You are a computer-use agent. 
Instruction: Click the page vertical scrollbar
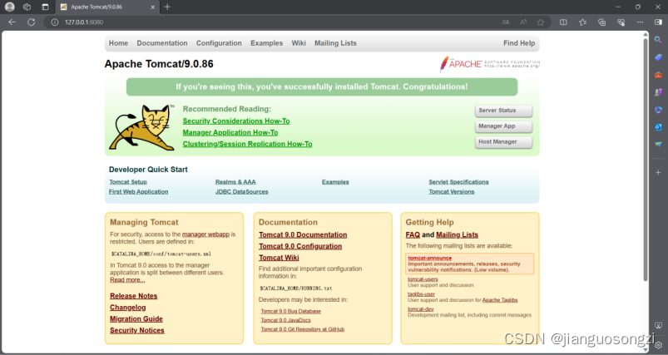pyautogui.click(x=646, y=160)
